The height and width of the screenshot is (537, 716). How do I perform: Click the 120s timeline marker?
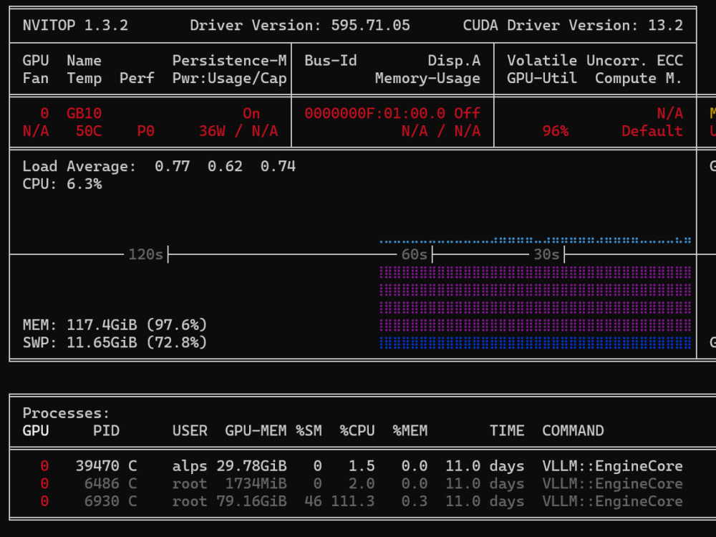(x=145, y=254)
